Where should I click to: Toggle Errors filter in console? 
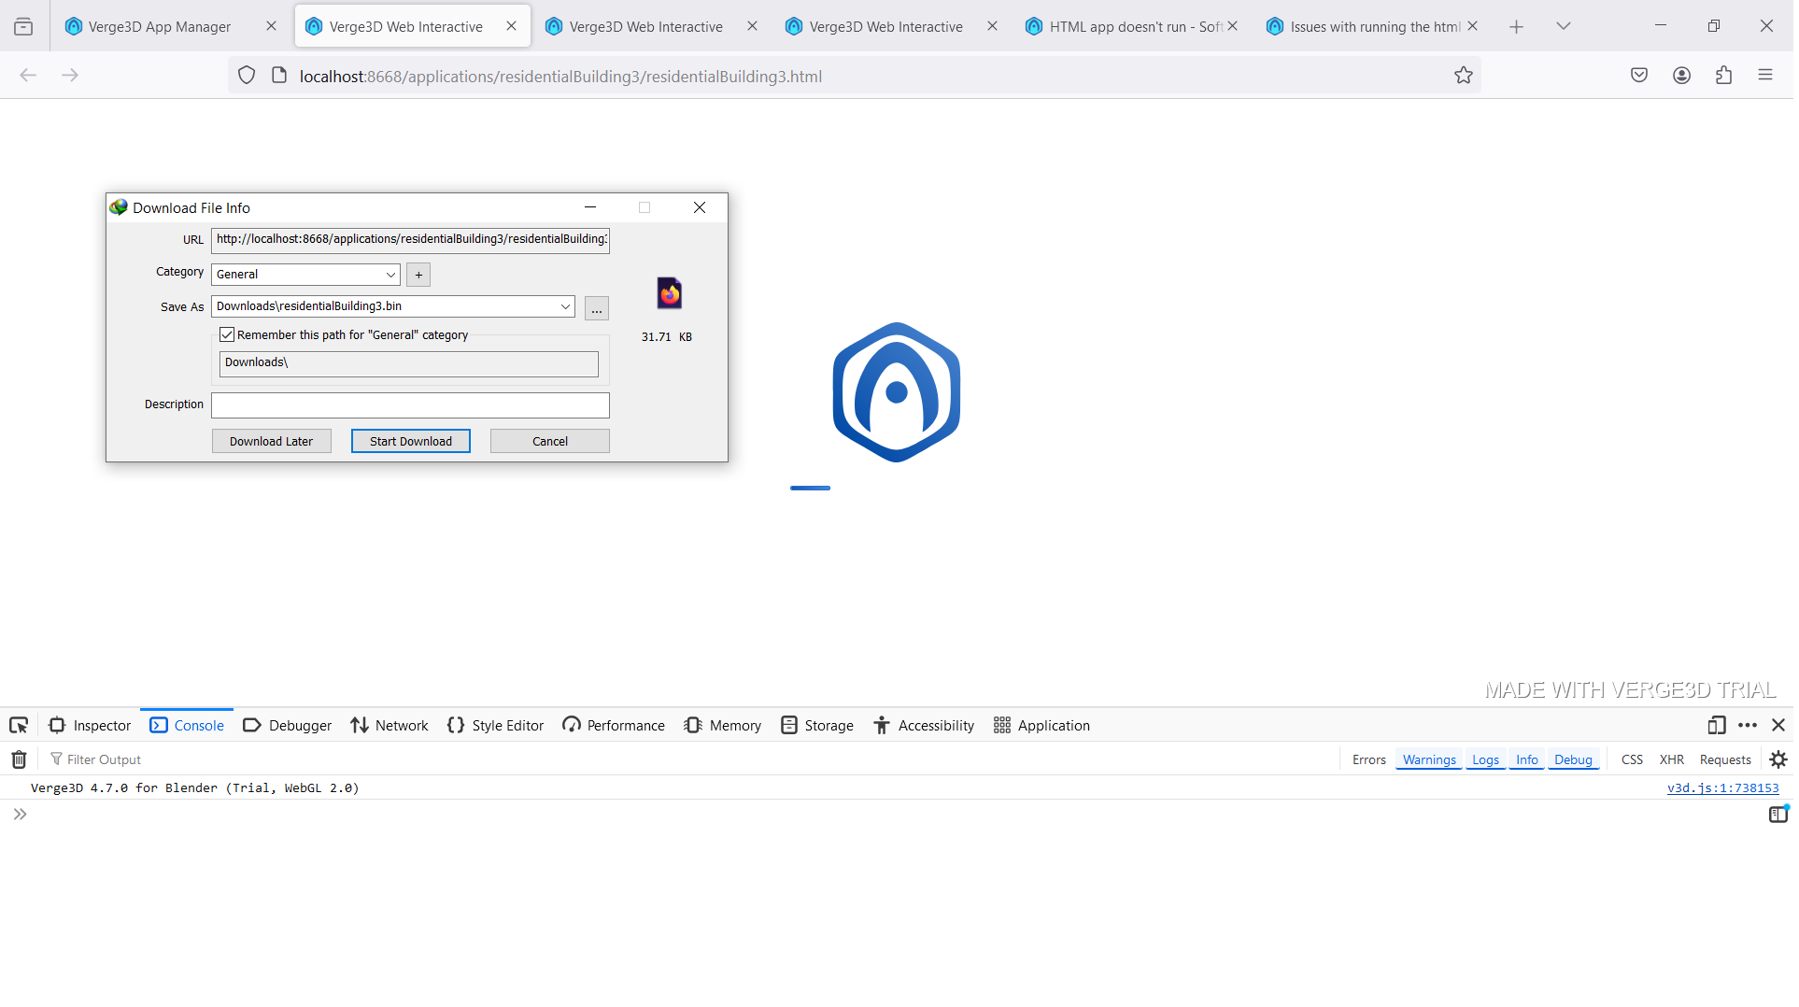1368,760
